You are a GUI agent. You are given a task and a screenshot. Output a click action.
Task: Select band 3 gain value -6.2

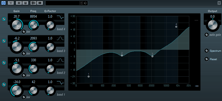coord(17,38)
